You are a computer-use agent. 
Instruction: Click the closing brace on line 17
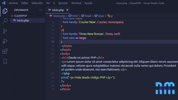pyautogui.click(x=62, y=42)
